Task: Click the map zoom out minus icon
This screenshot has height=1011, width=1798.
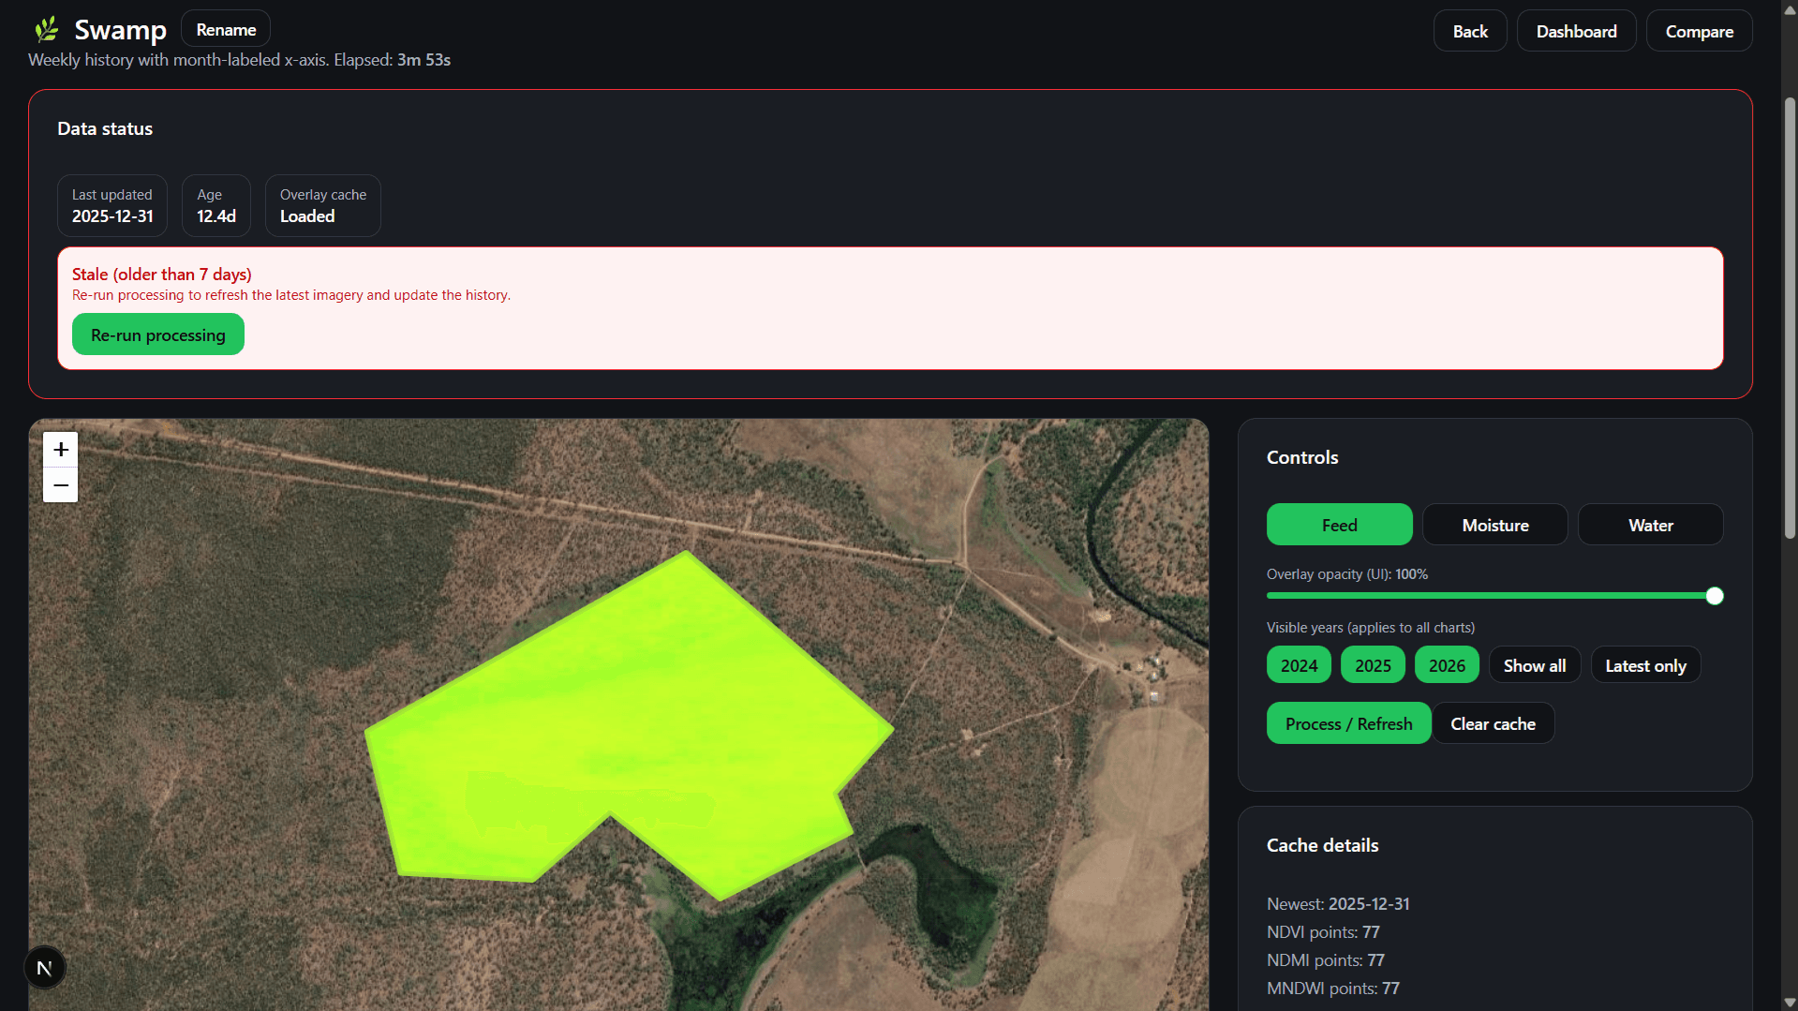Action: coord(61,485)
